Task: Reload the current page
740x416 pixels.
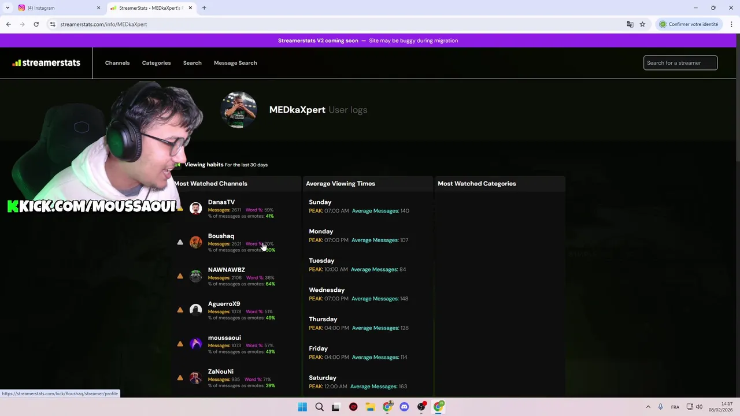Action: tap(36, 24)
